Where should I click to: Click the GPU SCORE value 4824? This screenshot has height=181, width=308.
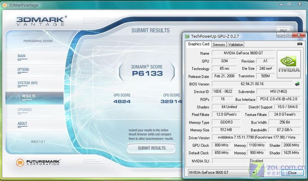coord(122,101)
